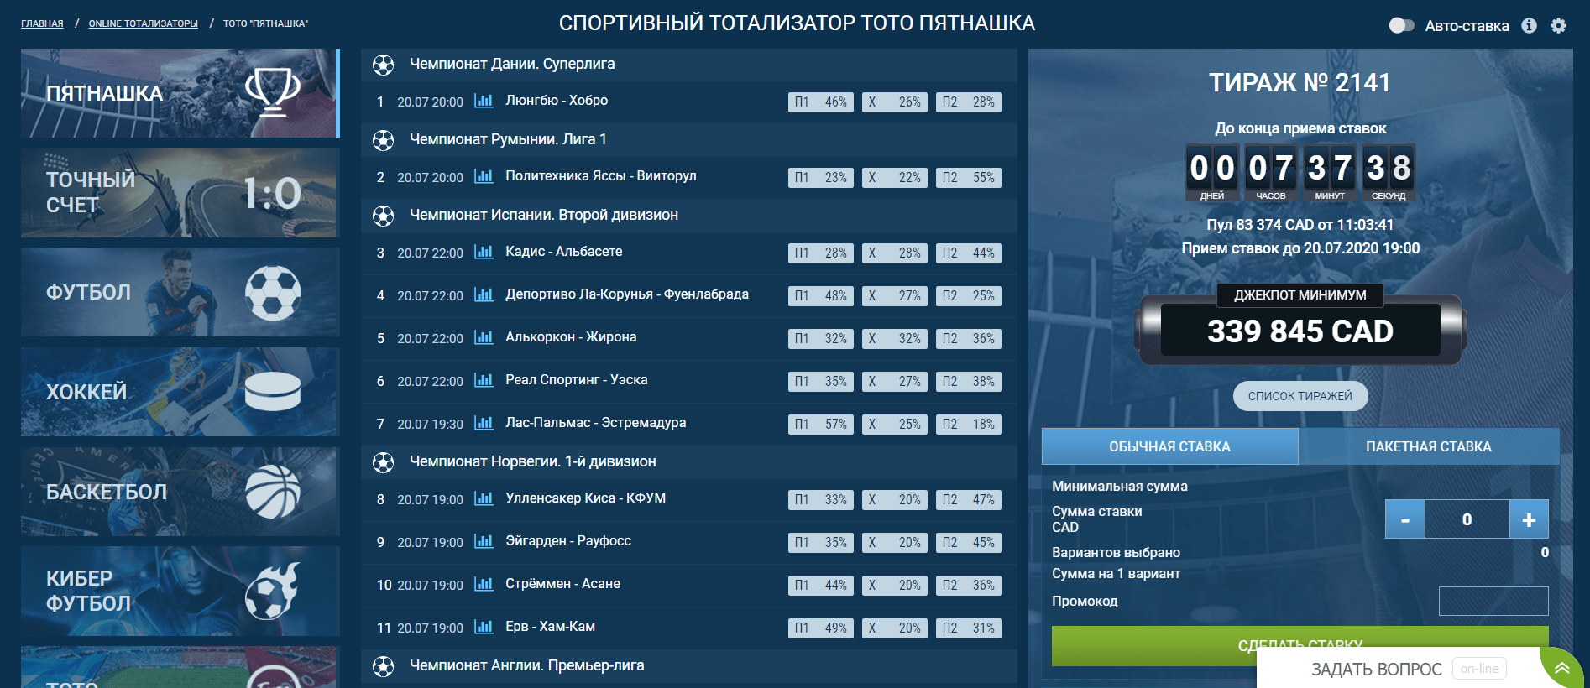Go to Главная breadcrumb link
Viewport: 1590px width, 688px height.
[42, 23]
